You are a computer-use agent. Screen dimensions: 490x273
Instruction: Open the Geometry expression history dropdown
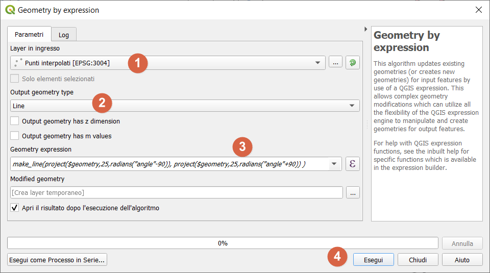click(334, 164)
